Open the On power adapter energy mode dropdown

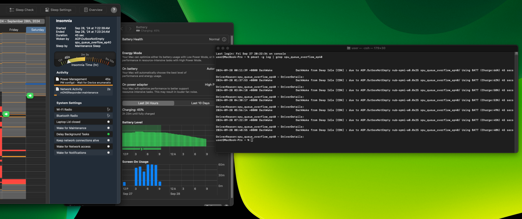tap(210, 85)
